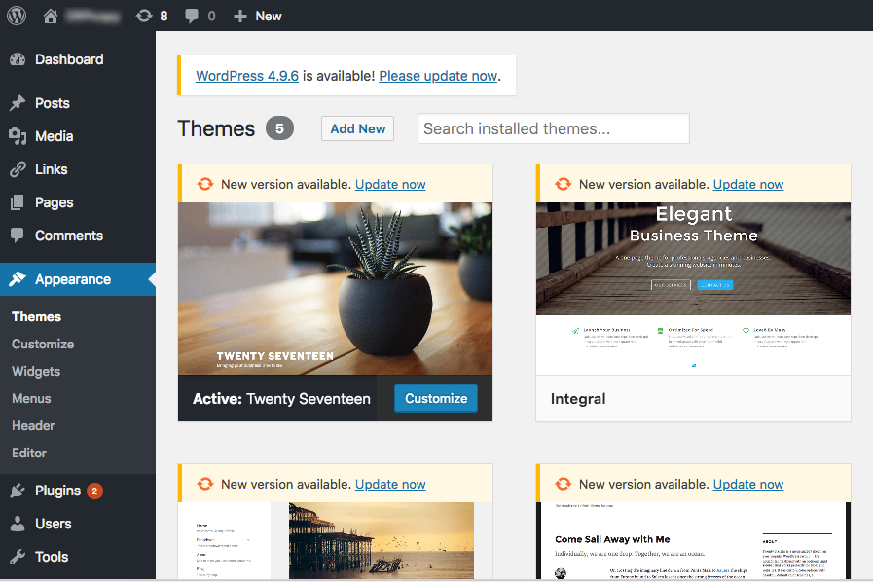Click the WordPress logo icon

pos(17,16)
